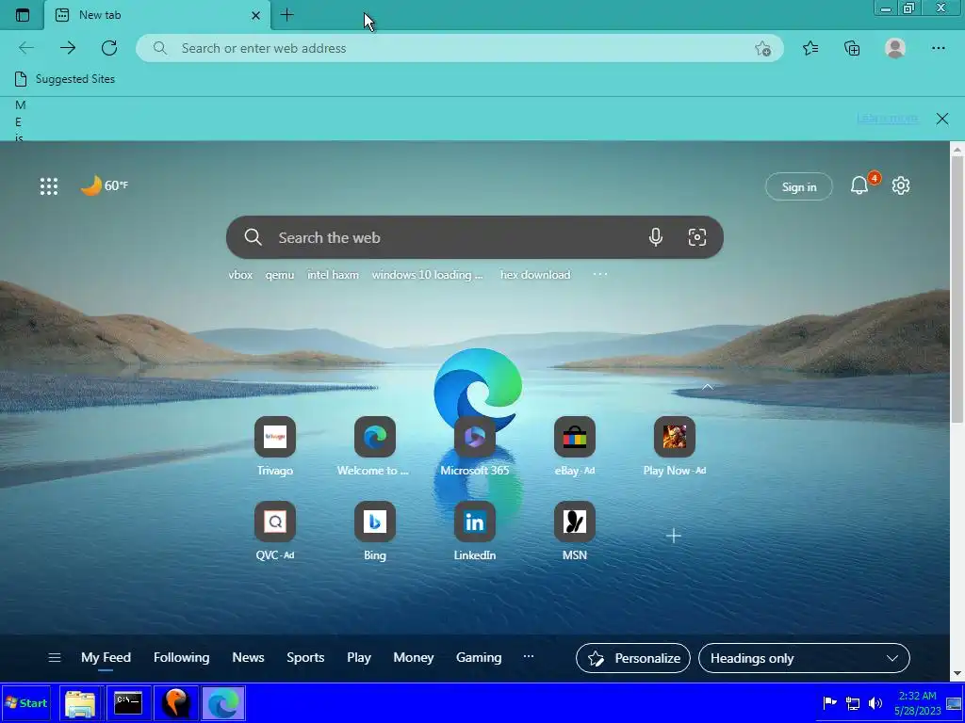Switch to the Play tab
965x723 pixels.
coord(359,657)
